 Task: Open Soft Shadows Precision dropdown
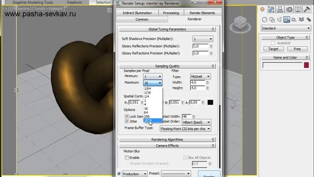203,39
